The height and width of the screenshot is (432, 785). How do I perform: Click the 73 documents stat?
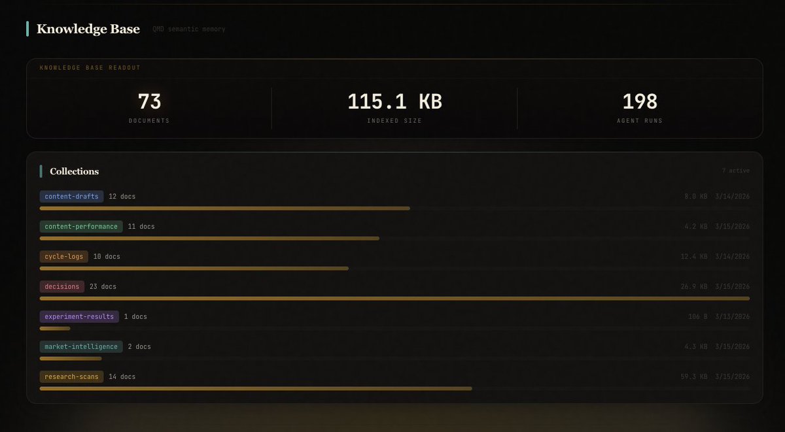coord(149,102)
